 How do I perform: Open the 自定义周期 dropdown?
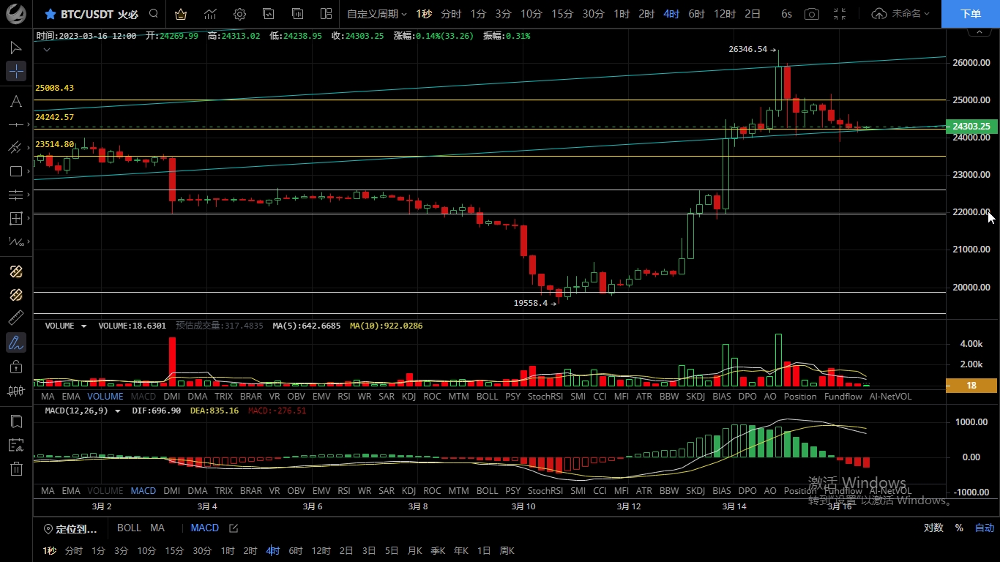coord(376,14)
